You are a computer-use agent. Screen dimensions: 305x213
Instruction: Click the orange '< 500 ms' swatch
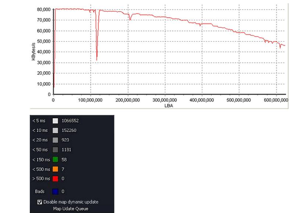[x=55, y=169]
